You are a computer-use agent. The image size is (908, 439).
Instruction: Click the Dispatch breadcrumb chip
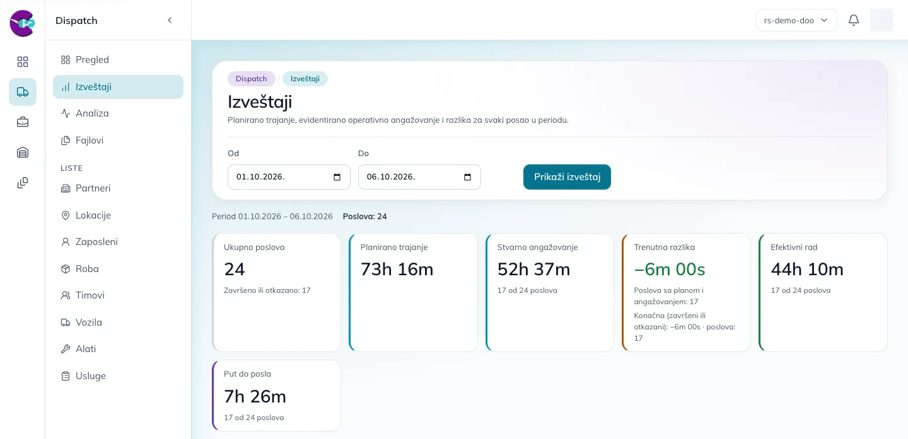coord(252,79)
